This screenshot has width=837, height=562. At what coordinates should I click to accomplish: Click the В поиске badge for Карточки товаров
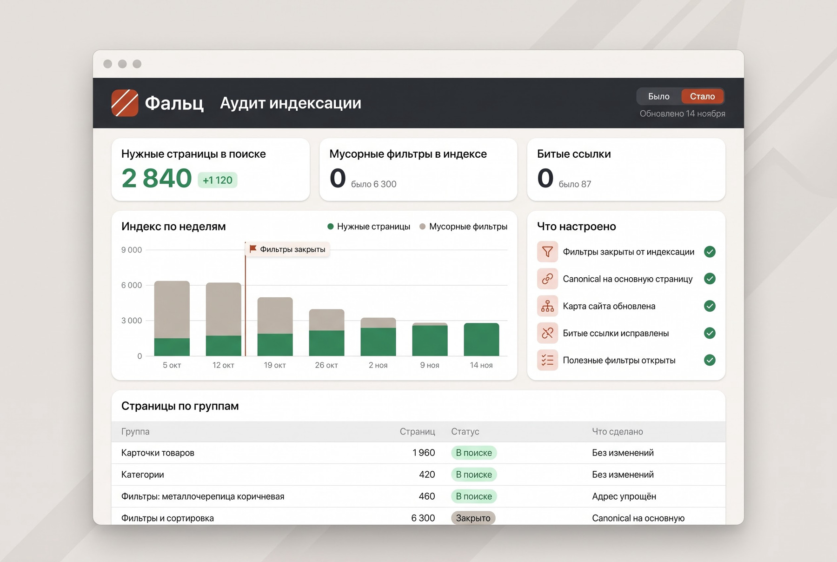coord(474,453)
